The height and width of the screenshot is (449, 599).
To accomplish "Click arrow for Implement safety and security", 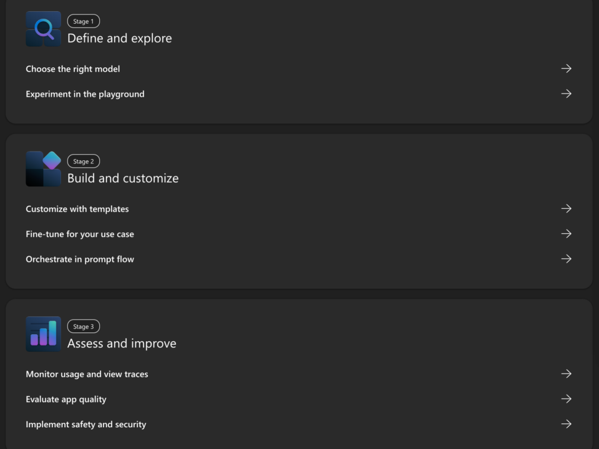I will tap(566, 425).
